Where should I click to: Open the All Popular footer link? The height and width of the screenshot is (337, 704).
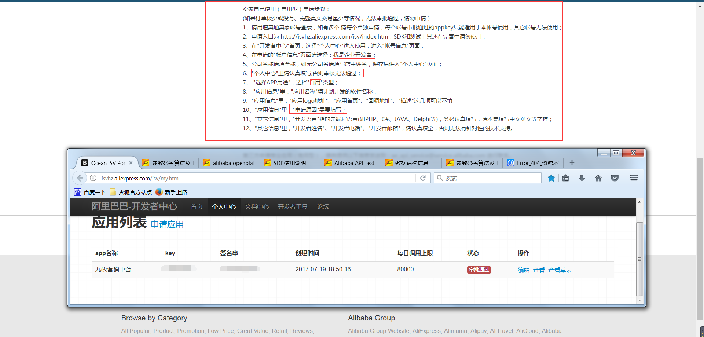(136, 331)
